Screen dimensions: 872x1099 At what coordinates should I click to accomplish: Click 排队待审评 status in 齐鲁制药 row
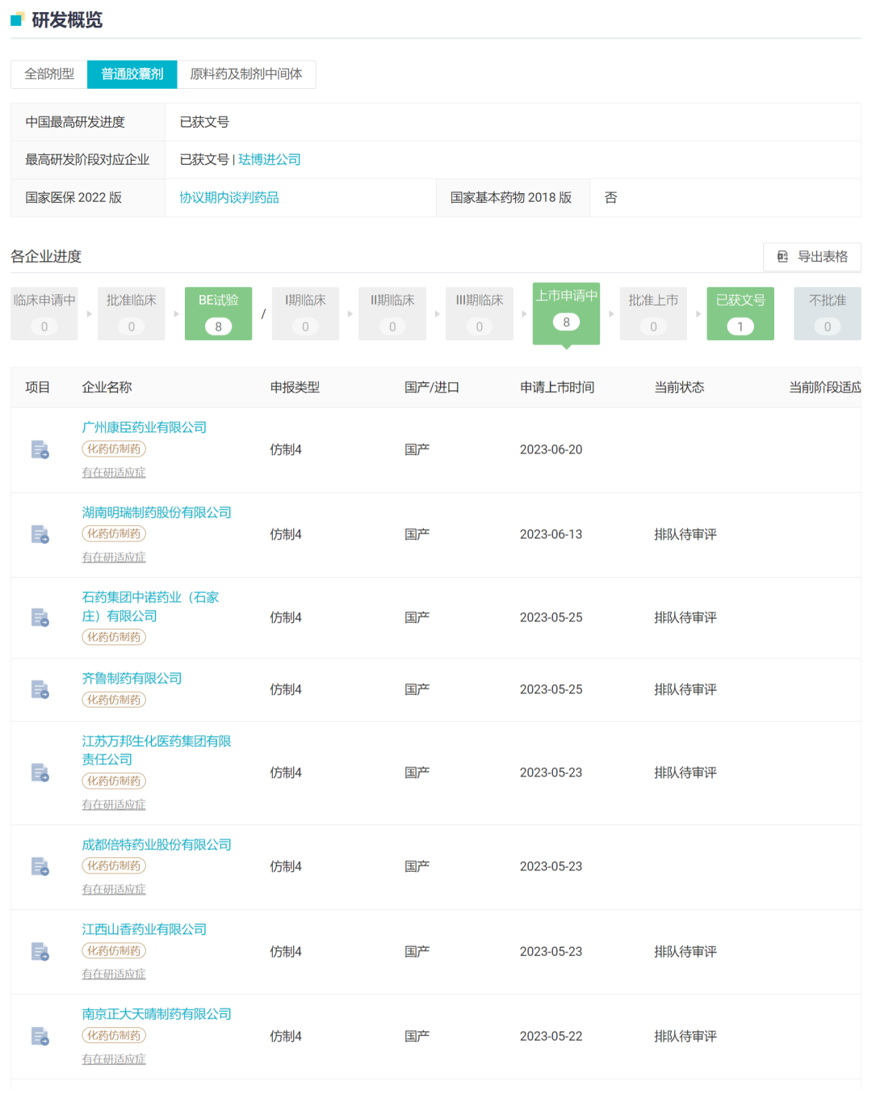[685, 689]
